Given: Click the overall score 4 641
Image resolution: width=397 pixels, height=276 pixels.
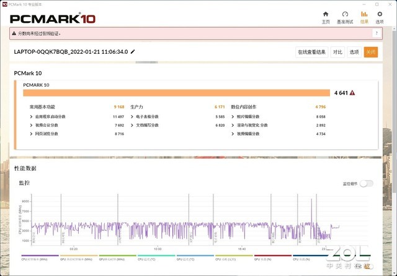Looking at the screenshot, I should pyautogui.click(x=341, y=93).
